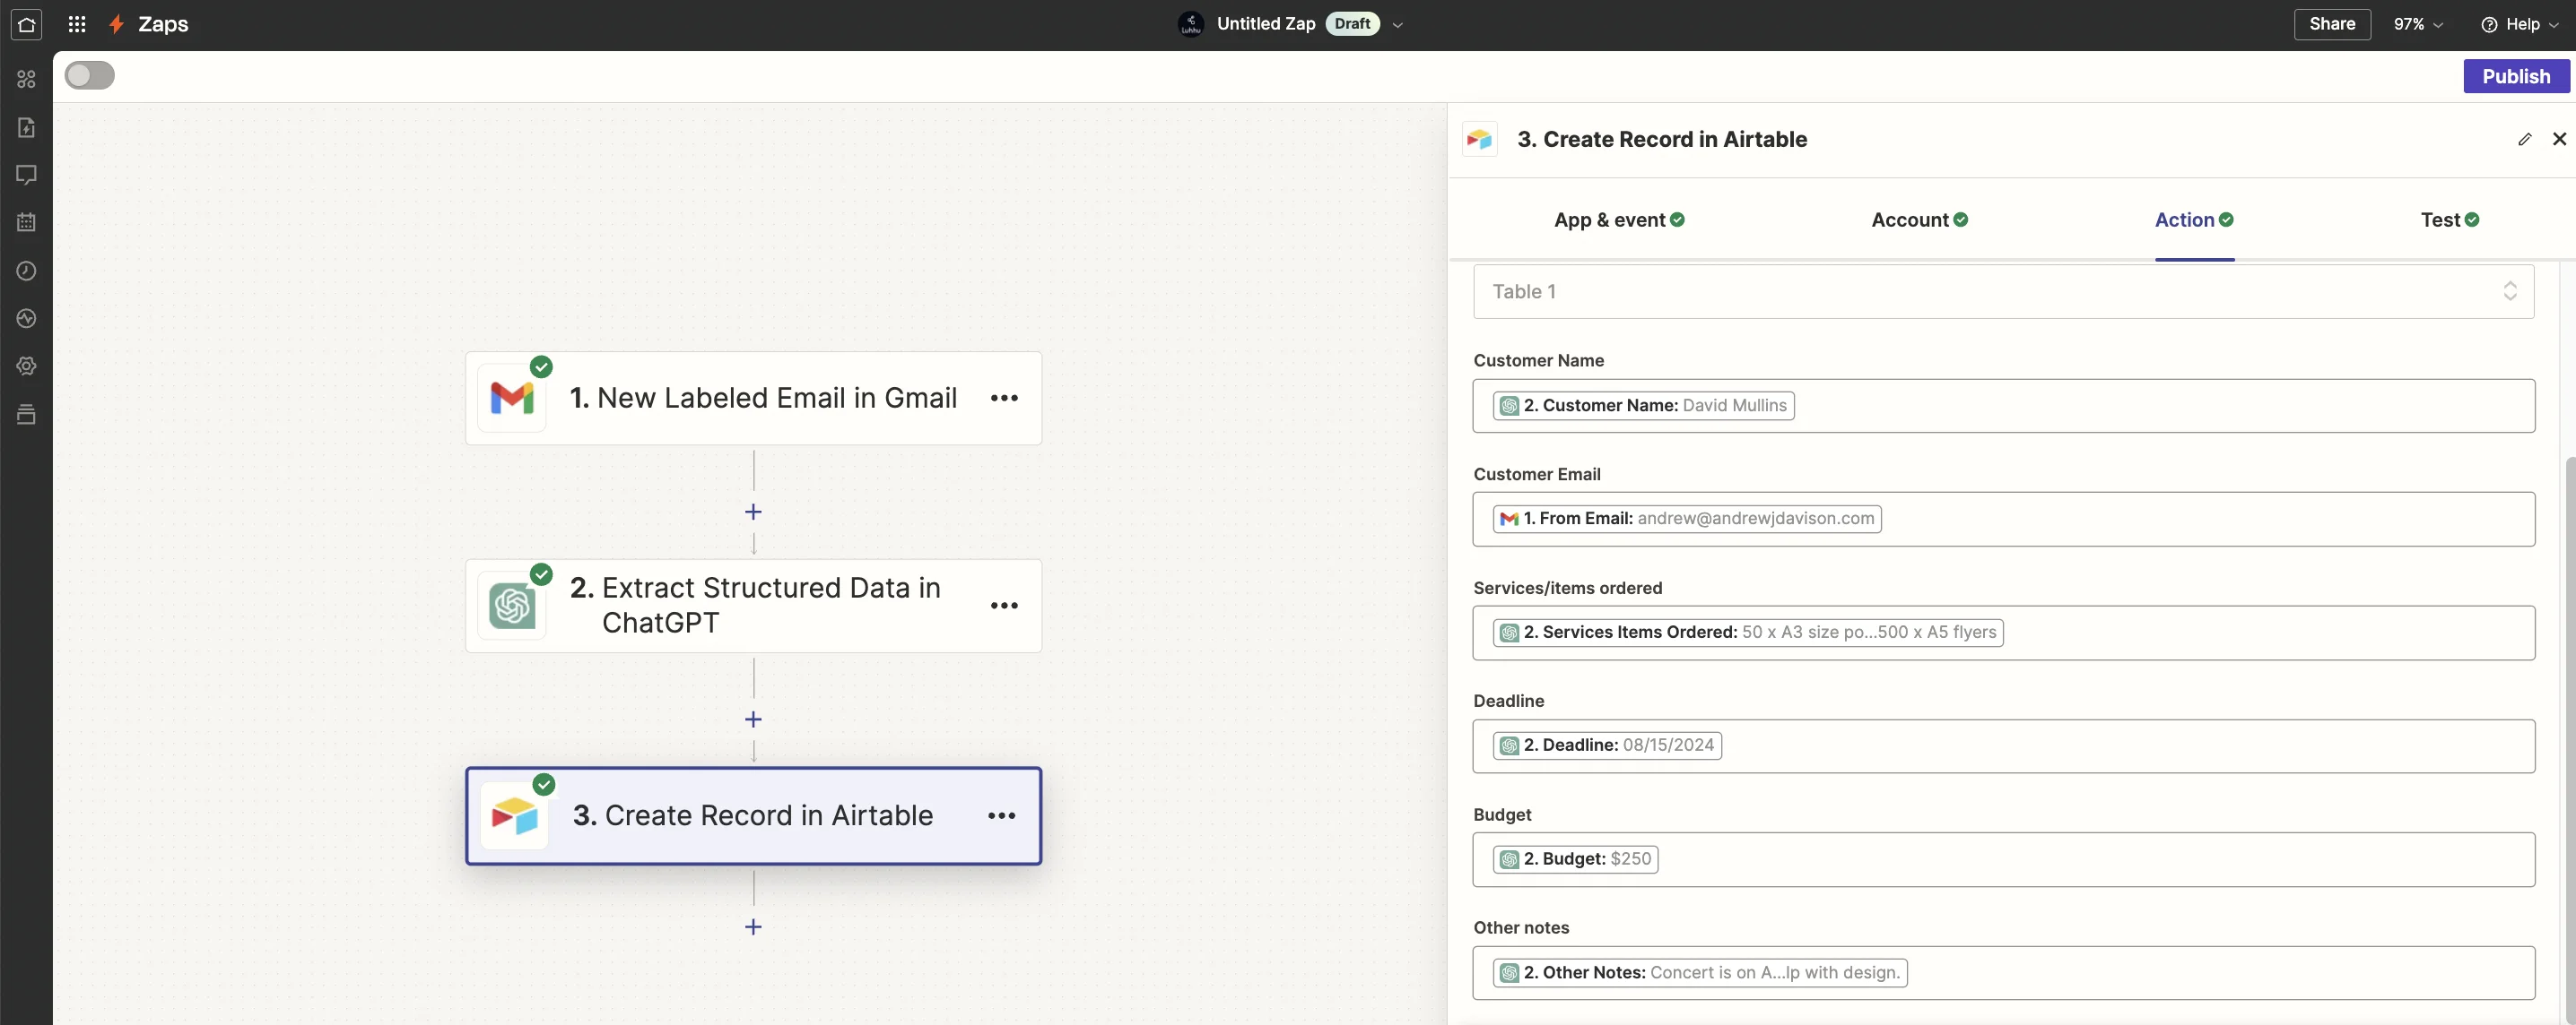Open the home icon in top bar
The width and height of the screenshot is (2576, 1025).
pyautogui.click(x=26, y=24)
